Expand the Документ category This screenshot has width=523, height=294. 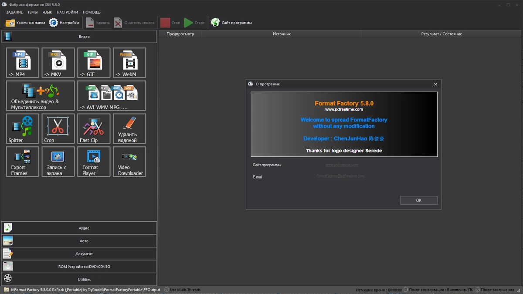[79, 253]
